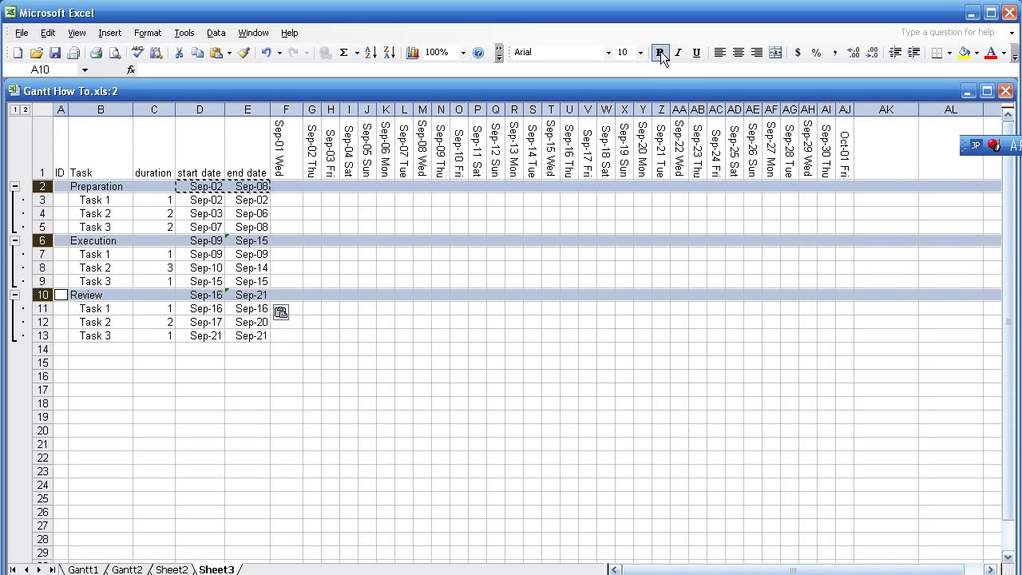Activate the Format Painter brush

[x=244, y=53]
